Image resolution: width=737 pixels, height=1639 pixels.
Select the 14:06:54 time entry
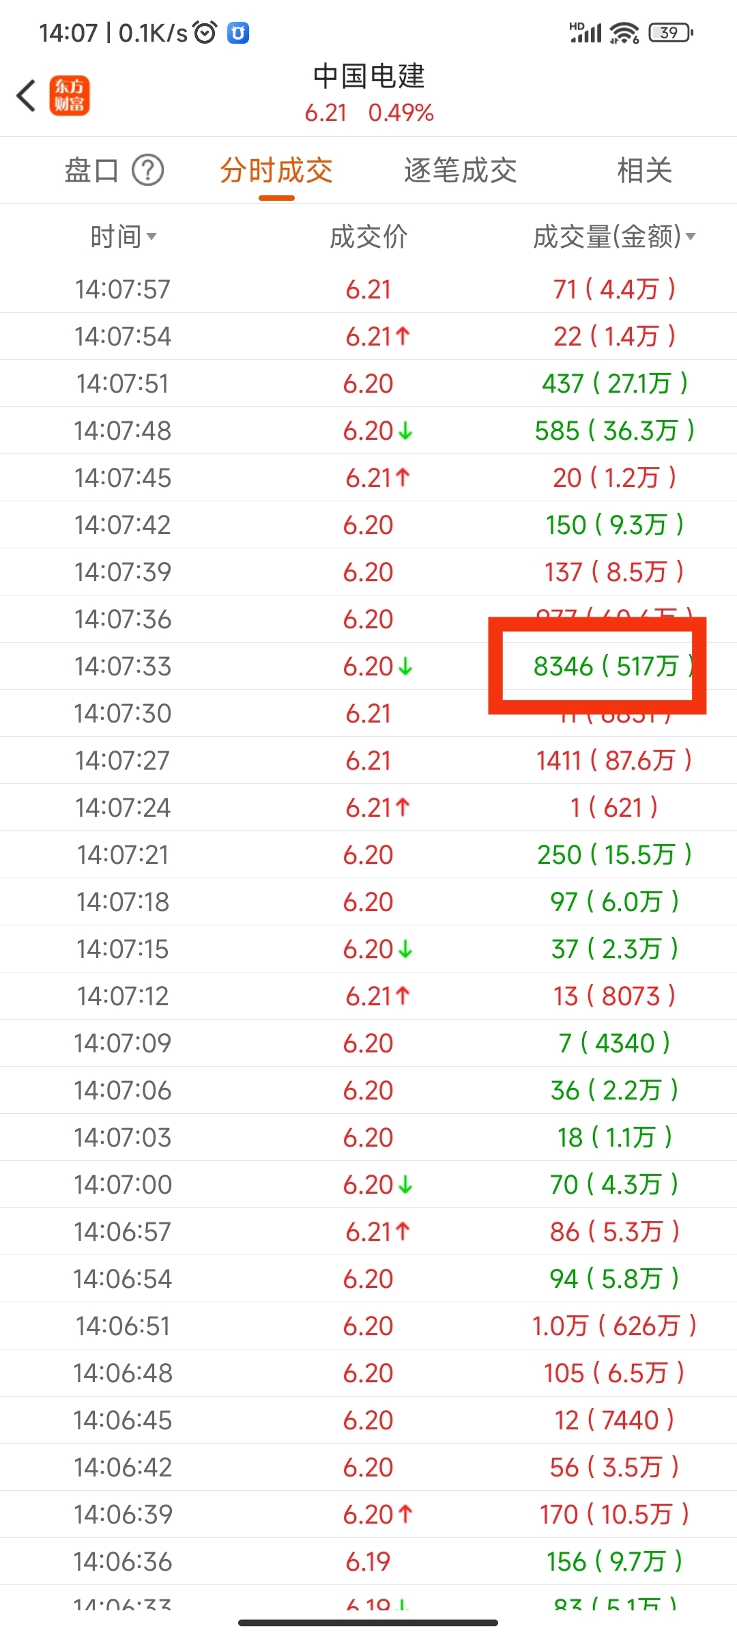123,1279
